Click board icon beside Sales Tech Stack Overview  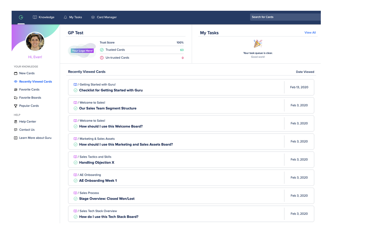(75, 211)
